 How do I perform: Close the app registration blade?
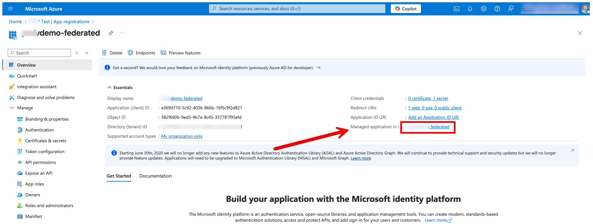pos(580,33)
